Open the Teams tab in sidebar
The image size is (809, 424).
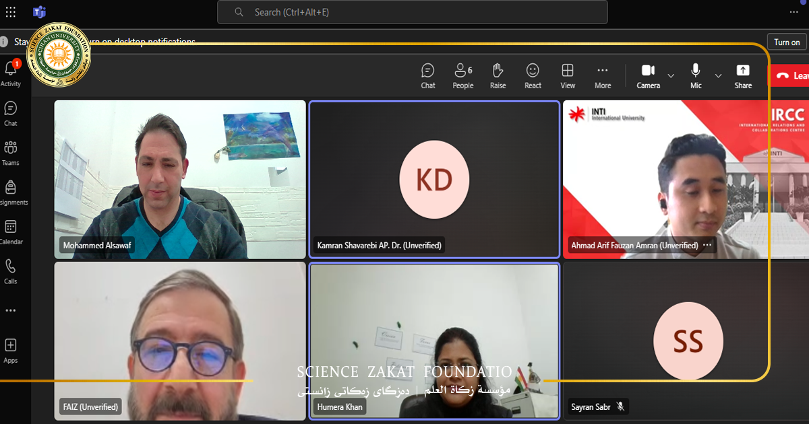click(11, 152)
